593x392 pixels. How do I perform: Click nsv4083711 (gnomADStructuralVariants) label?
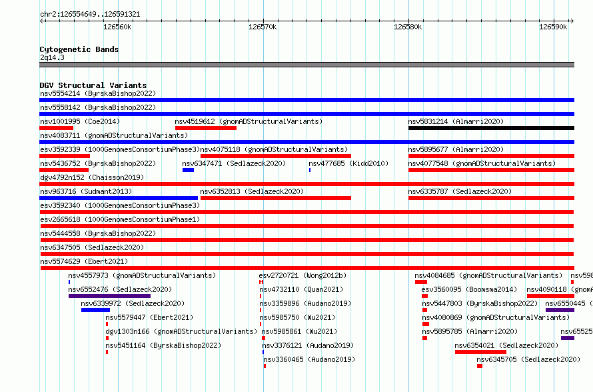tap(114, 135)
